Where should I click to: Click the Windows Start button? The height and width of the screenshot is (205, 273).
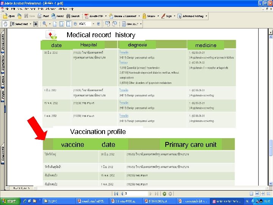tap(10, 201)
